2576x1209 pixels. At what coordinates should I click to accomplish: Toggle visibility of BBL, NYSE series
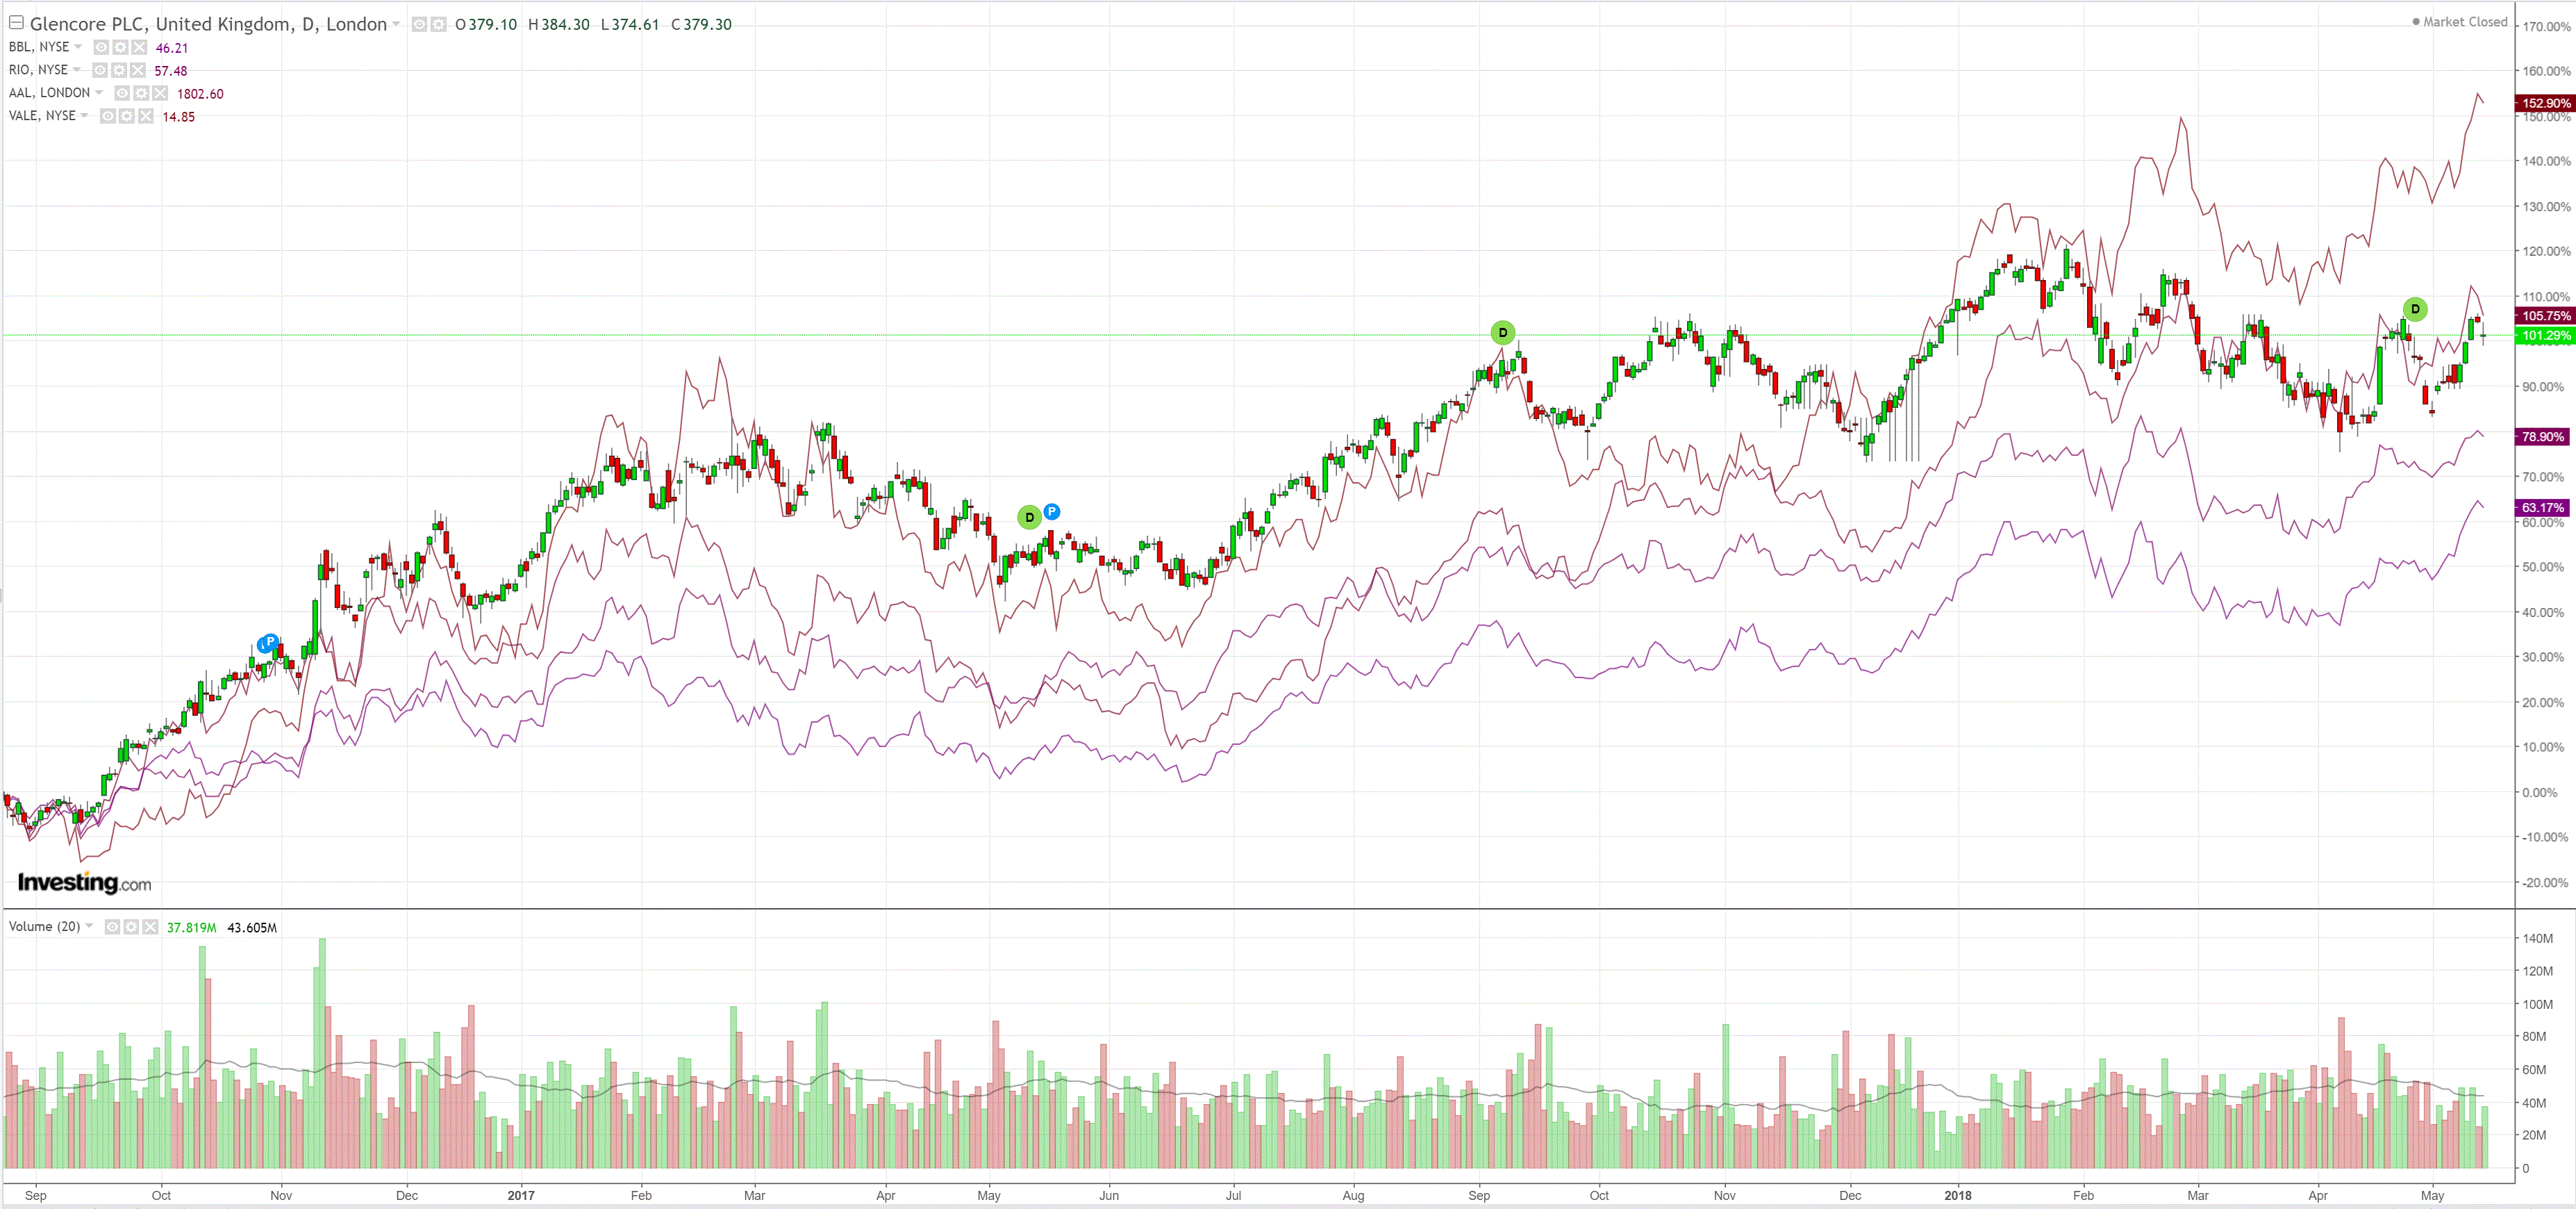click(101, 47)
